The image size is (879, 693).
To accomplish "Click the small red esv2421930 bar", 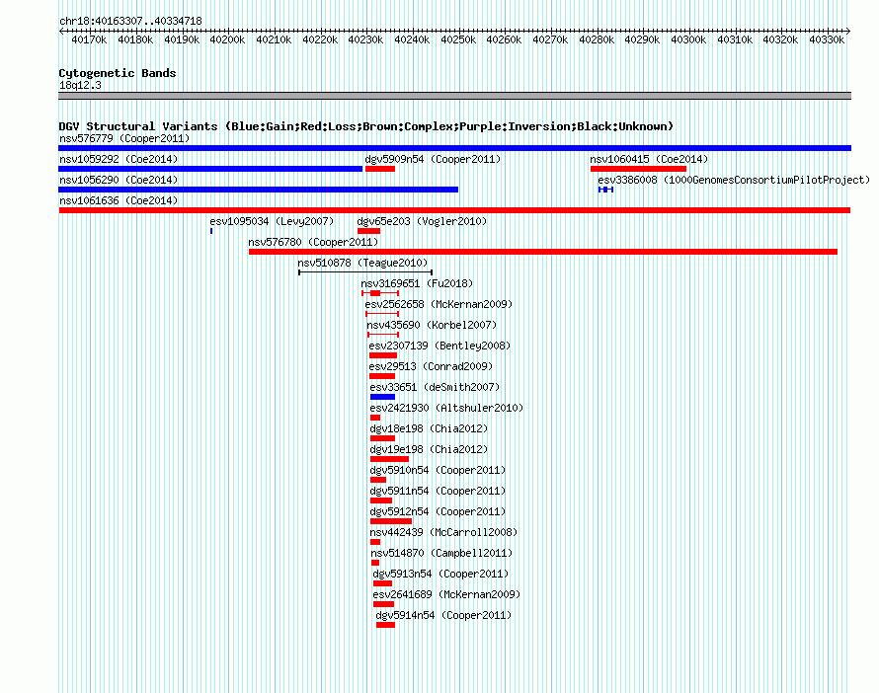I will pyautogui.click(x=375, y=418).
